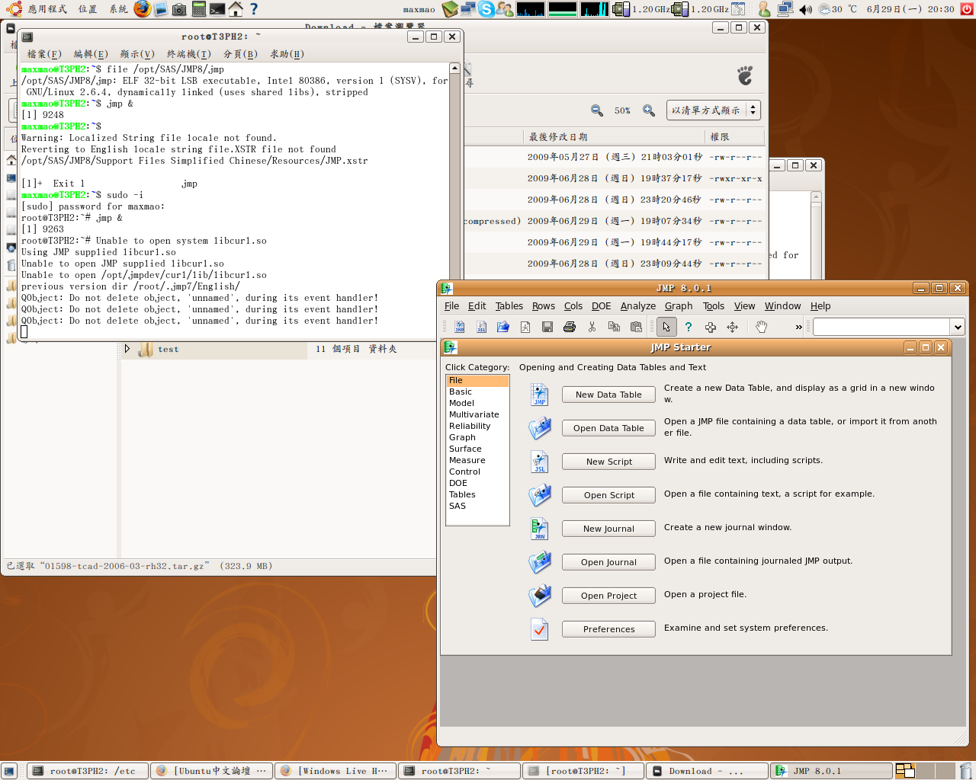Click the Cut scissors toolbar icon
This screenshot has width=976, height=780.
[592, 327]
